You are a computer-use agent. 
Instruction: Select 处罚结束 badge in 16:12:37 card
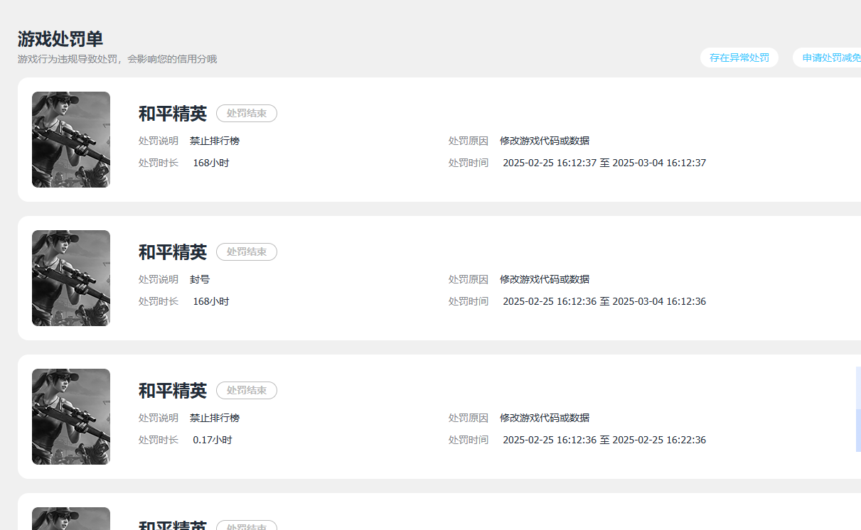[x=247, y=113]
